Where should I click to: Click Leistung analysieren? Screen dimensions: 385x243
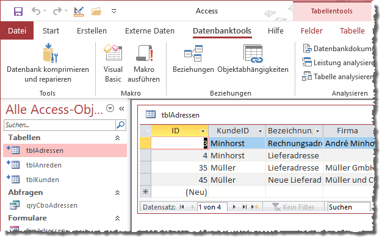click(338, 63)
